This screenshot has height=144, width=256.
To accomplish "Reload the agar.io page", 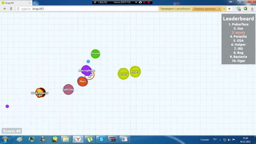I will (18, 9).
